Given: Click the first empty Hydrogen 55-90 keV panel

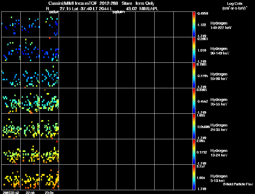Looking at the screenshot, I should coord(68,75).
